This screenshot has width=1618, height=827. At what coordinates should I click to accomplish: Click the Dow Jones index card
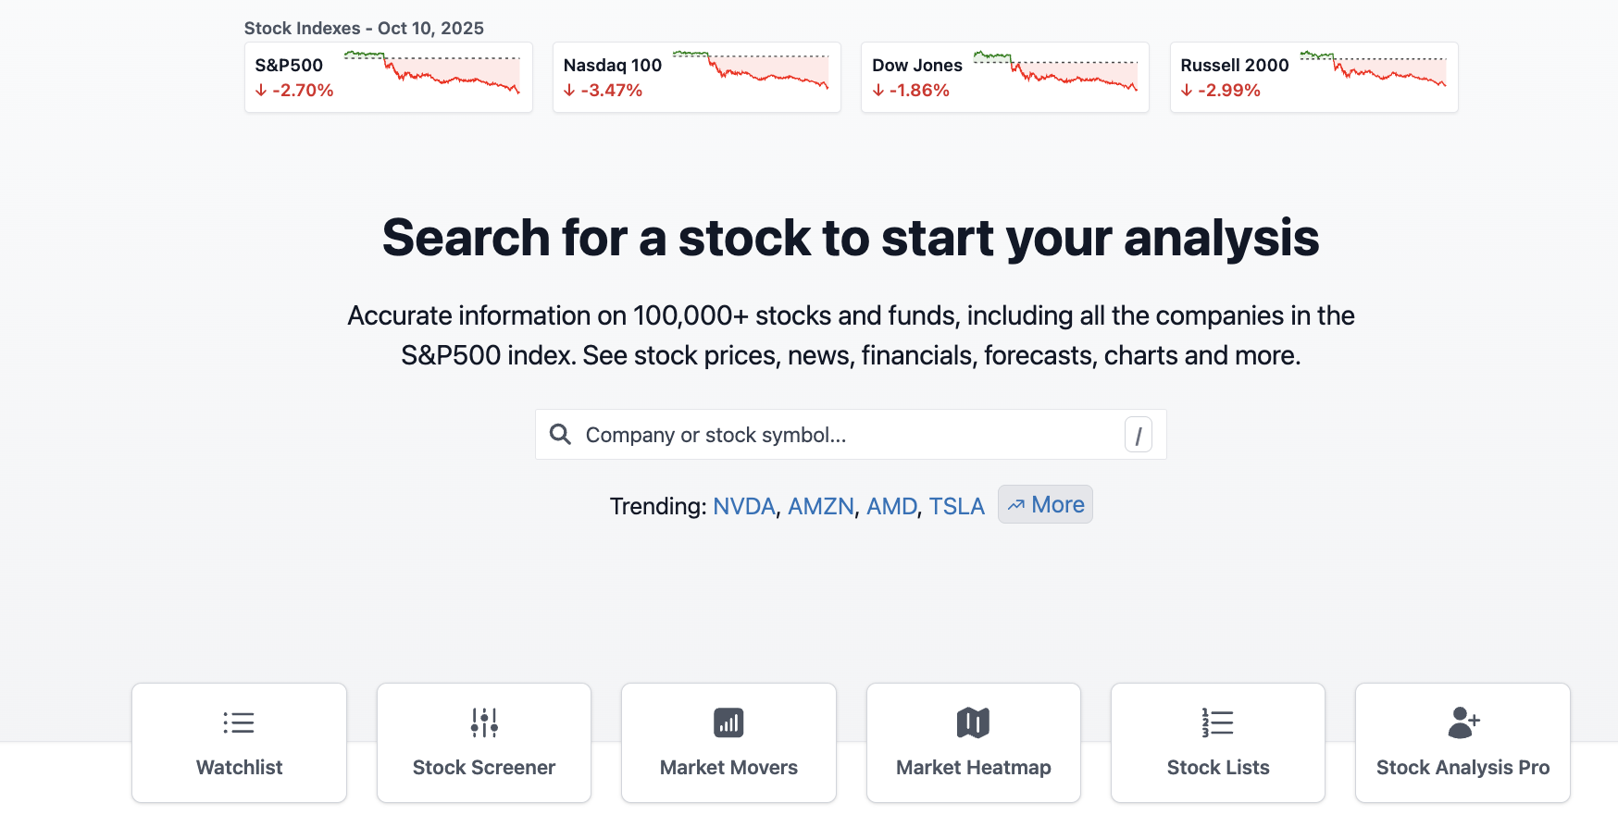pos(1005,77)
